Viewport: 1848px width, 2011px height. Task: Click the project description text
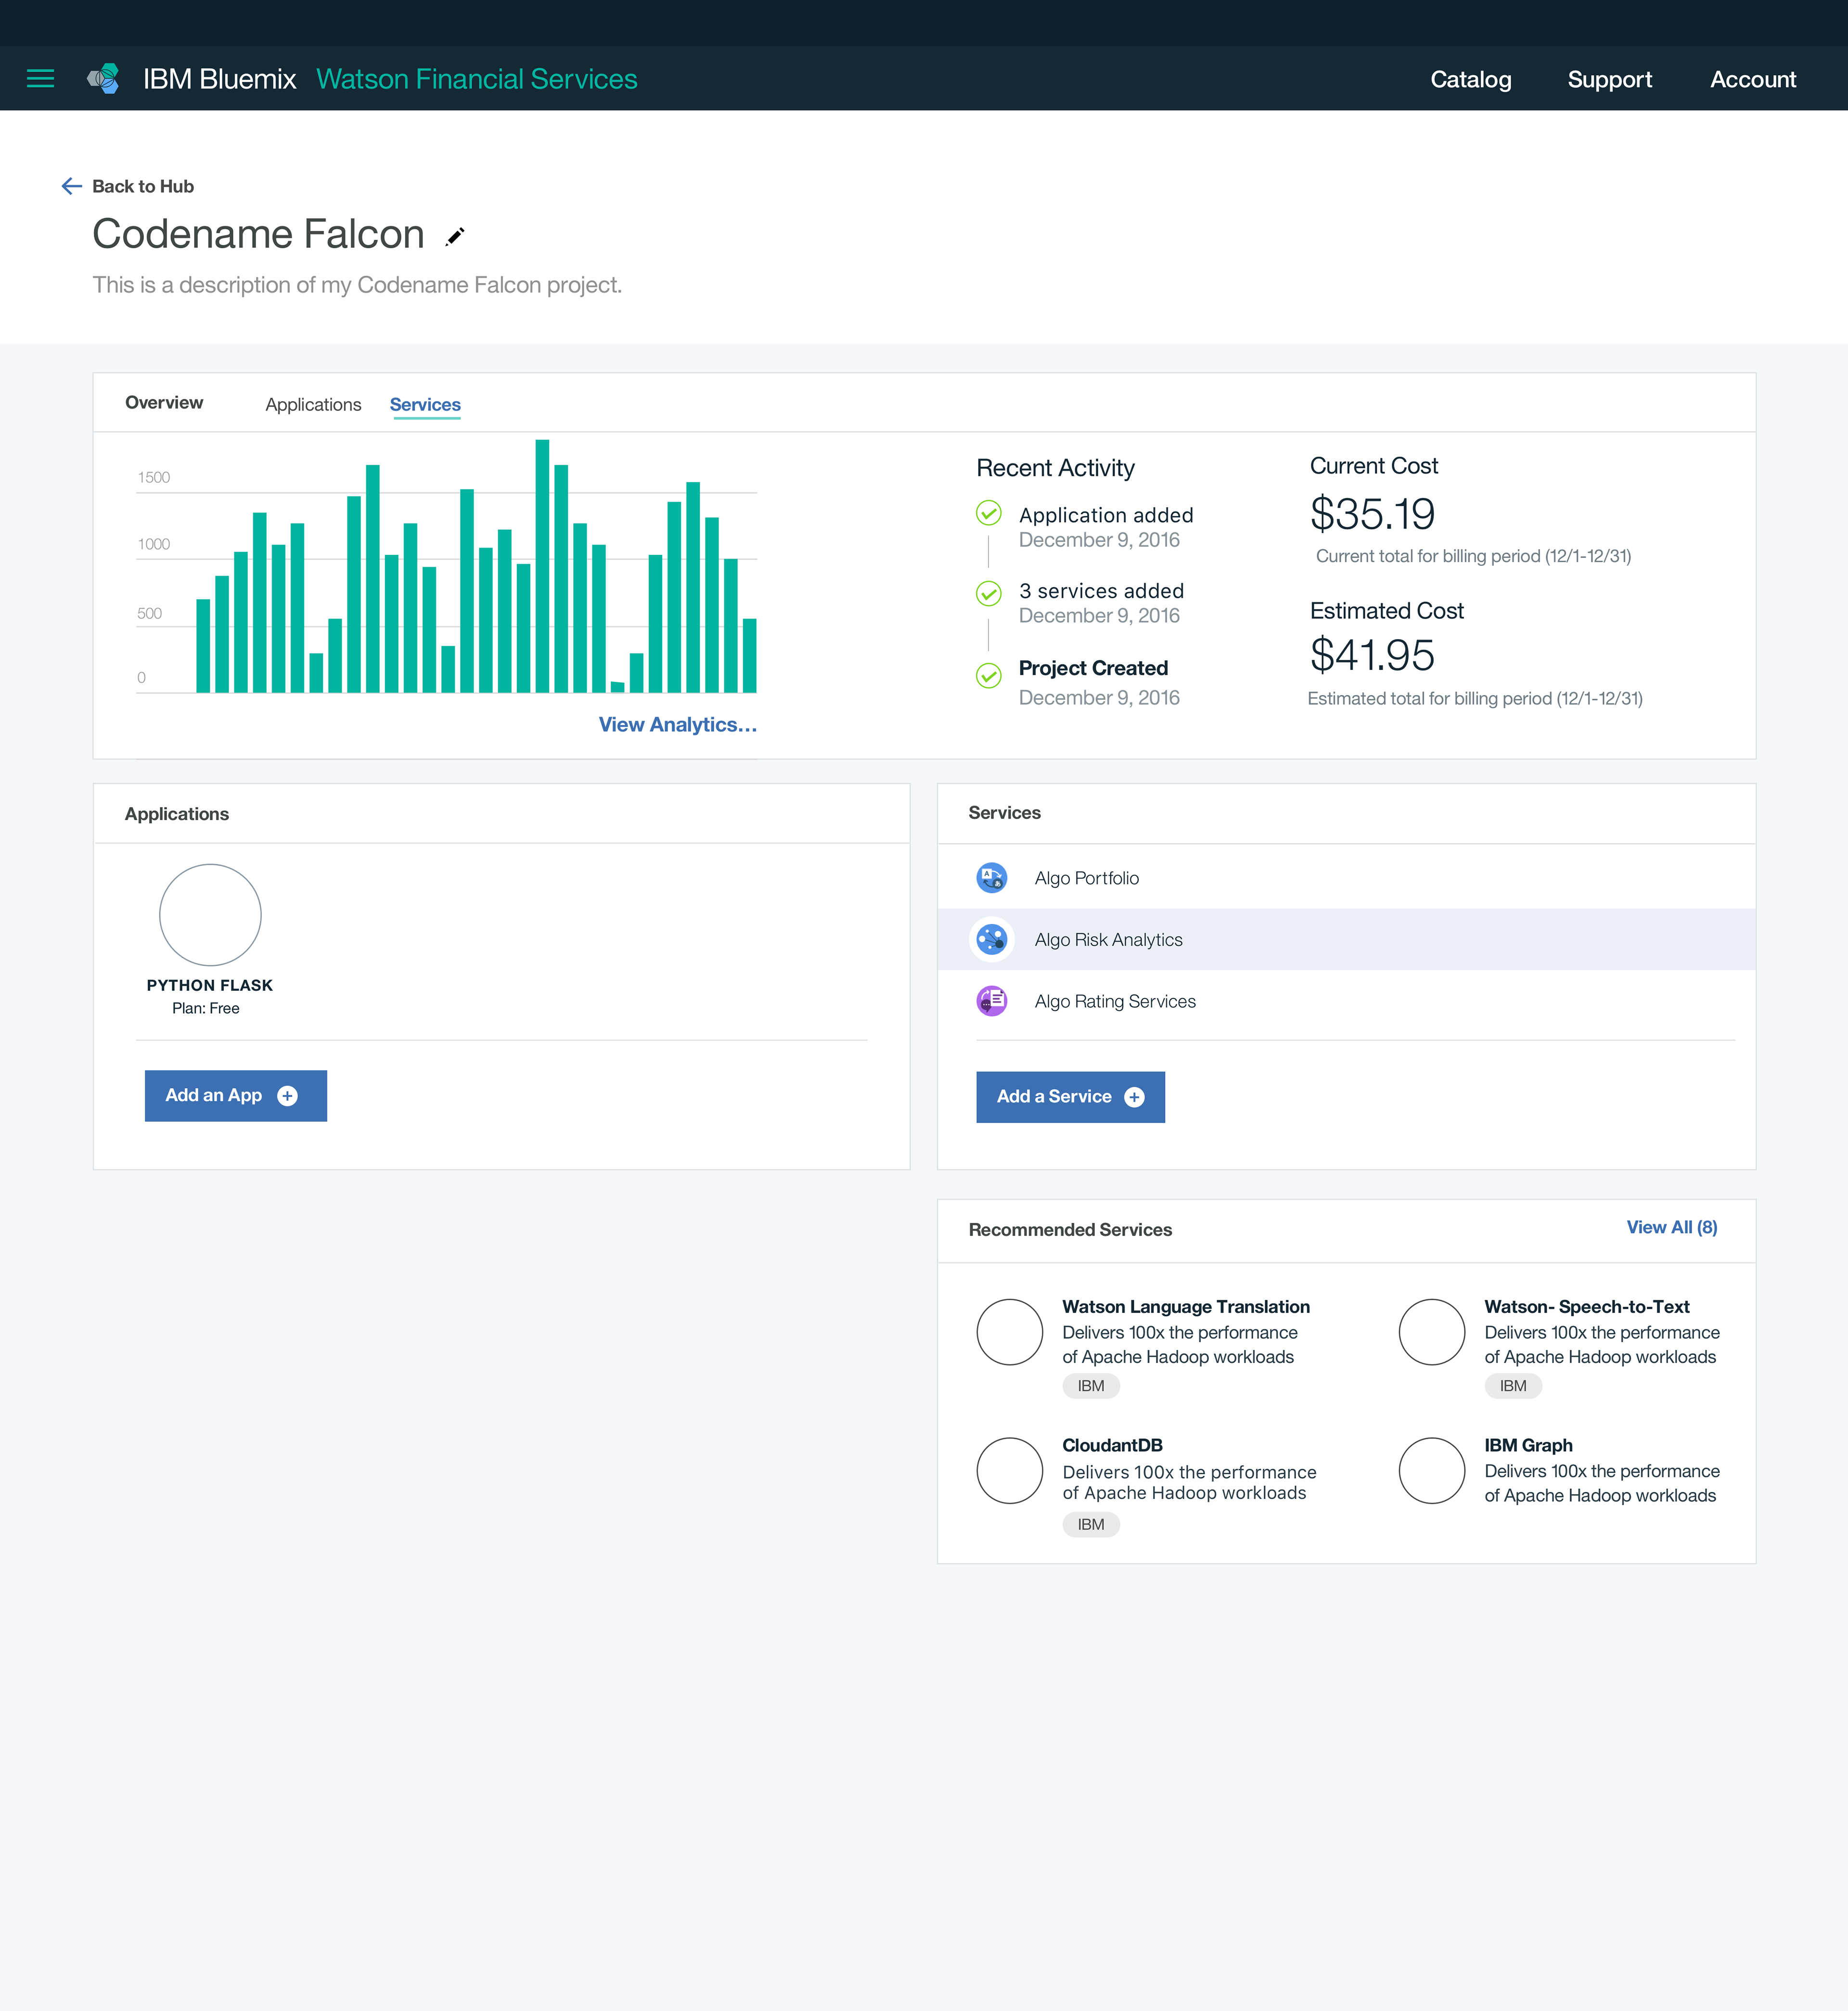357,285
